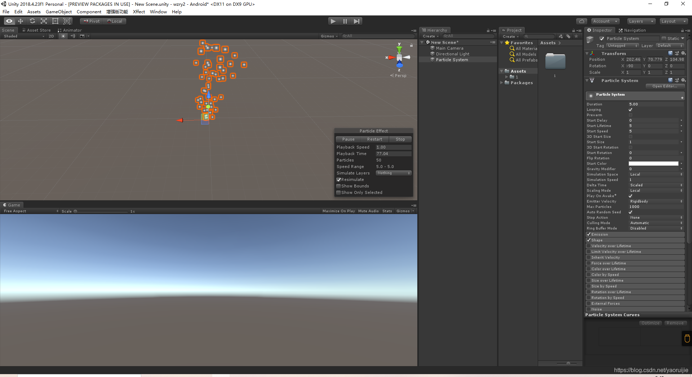Uncheck Play On Awake

[x=630, y=196]
